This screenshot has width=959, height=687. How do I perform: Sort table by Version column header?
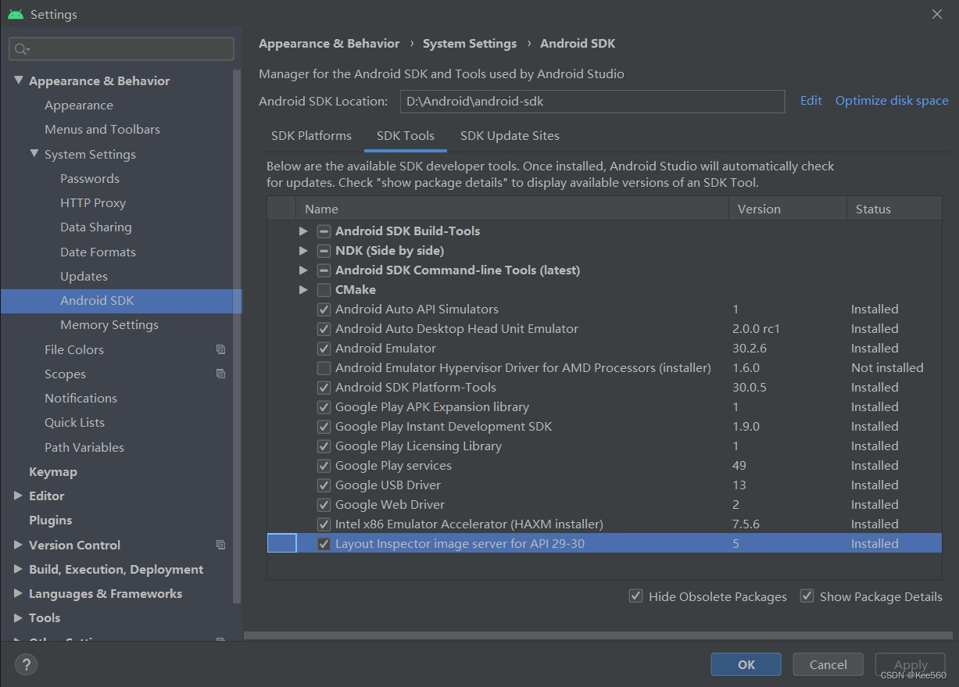788,209
